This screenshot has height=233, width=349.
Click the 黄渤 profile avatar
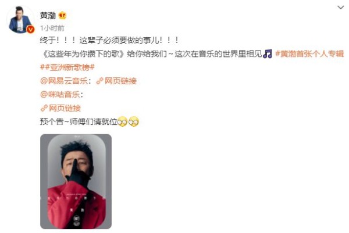(x=20, y=19)
